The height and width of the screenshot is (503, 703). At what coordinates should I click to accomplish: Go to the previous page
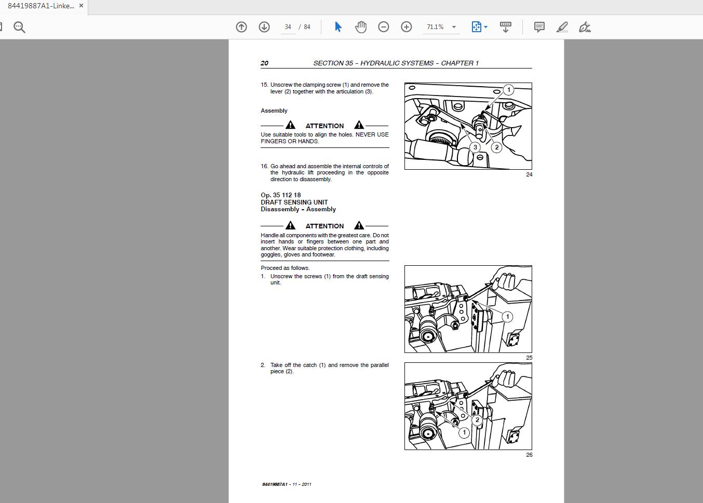241,26
